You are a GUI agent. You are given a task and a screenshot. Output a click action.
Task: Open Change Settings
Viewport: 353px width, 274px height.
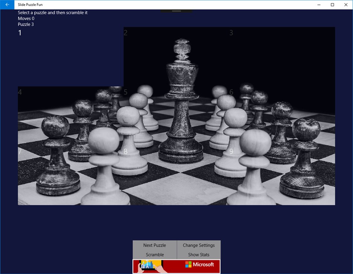click(x=199, y=245)
